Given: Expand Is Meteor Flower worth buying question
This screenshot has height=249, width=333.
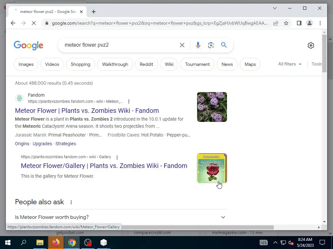Looking at the screenshot, I should pyautogui.click(x=121, y=217).
